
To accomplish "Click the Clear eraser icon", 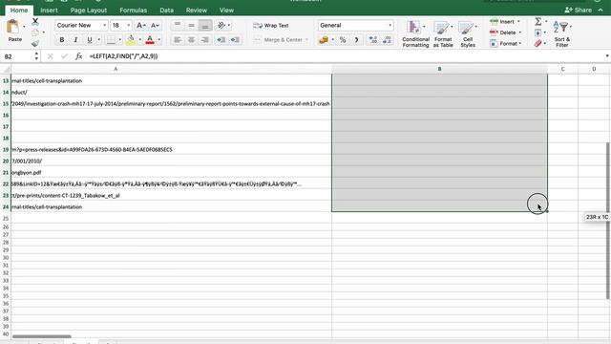I will 538,43.
